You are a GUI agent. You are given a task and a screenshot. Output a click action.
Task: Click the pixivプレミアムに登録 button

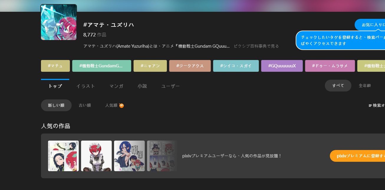point(358,156)
